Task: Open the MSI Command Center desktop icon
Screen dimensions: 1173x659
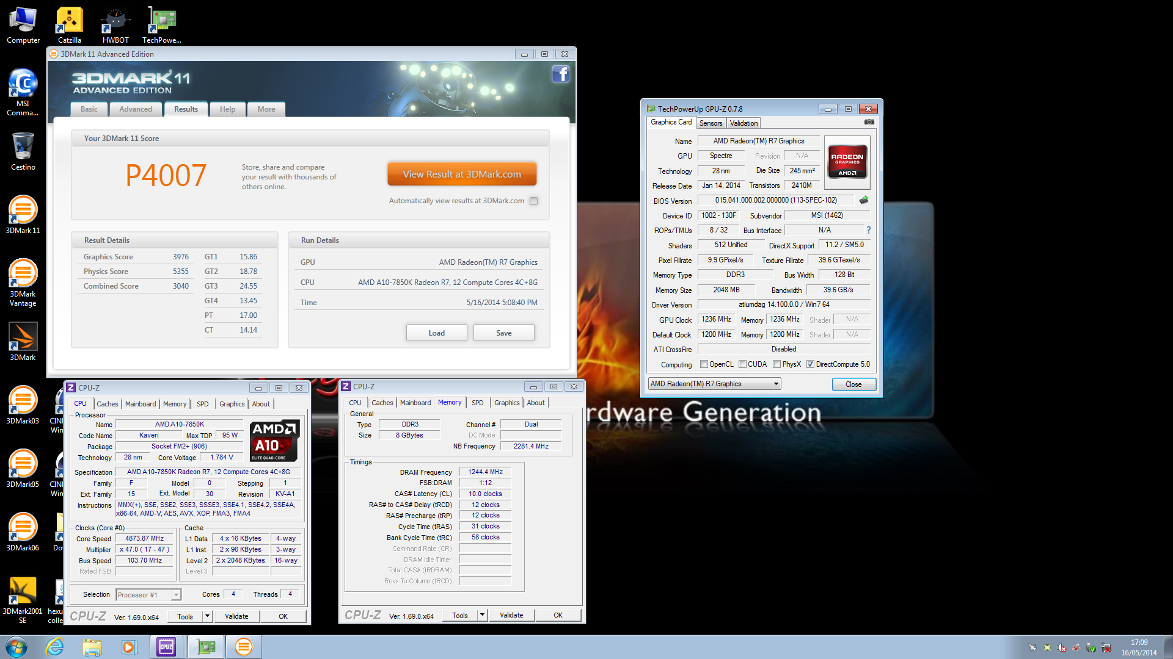Action: click(23, 92)
